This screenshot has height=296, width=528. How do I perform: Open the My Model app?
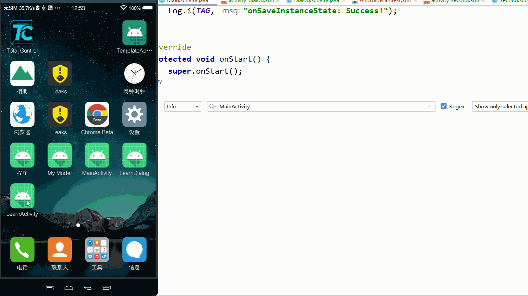59,155
